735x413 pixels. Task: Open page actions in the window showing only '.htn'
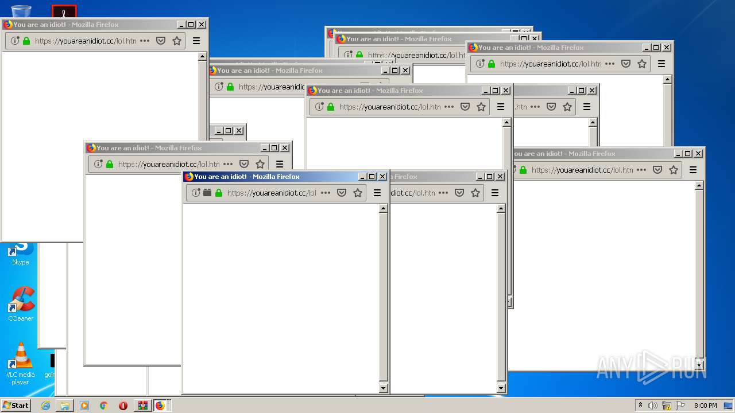pos(535,107)
